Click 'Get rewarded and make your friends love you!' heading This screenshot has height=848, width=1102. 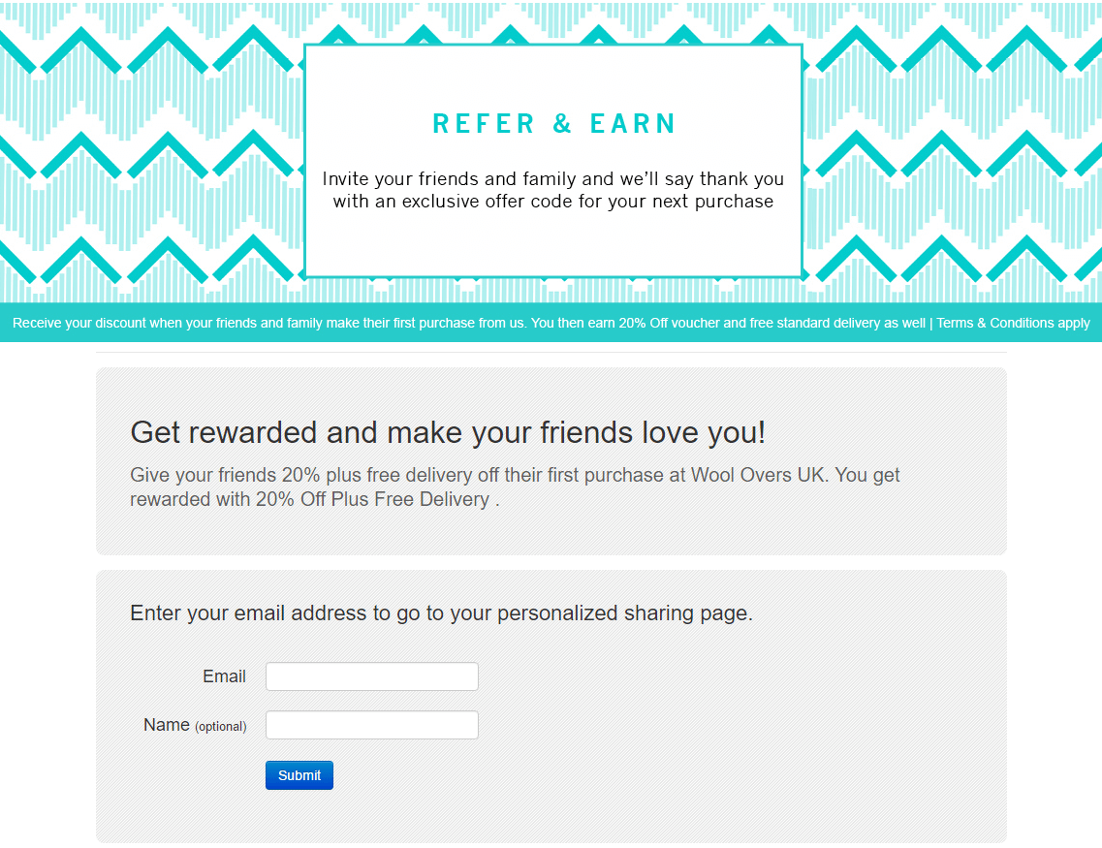[x=448, y=432]
